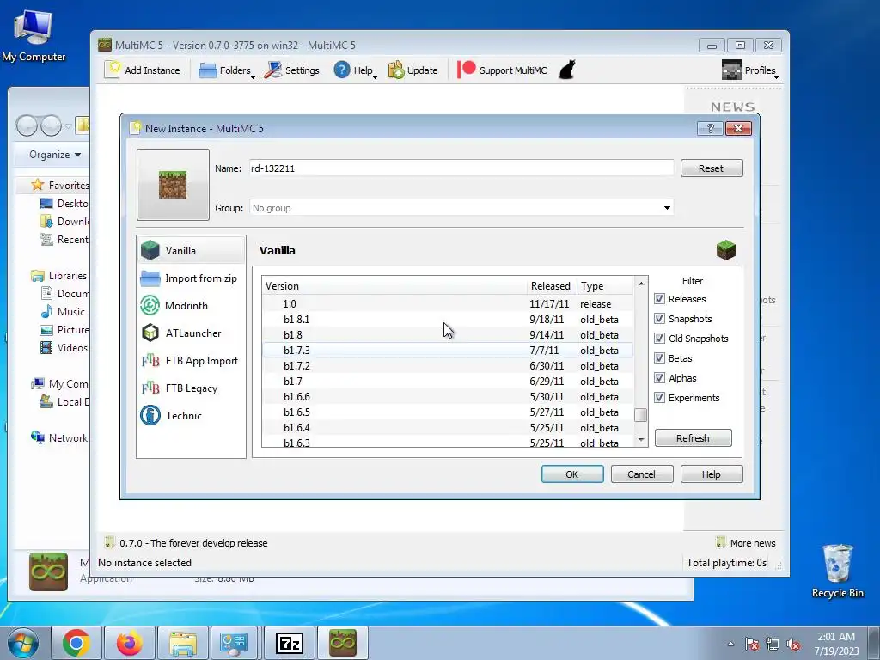Select the Modrinth source
The width and height of the screenshot is (880, 660).
(191, 305)
